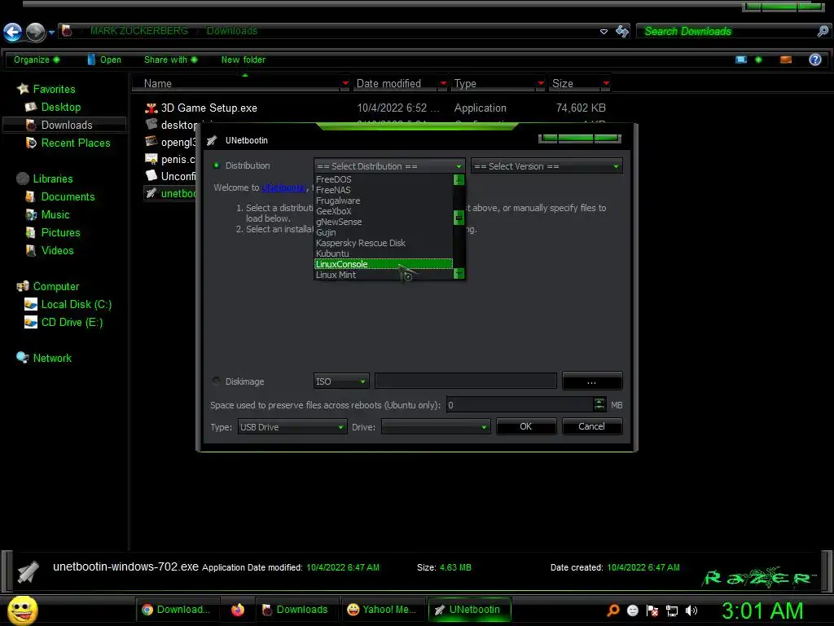The image size is (834, 626).
Task: Select the Distribution radio button
Action: (217, 165)
